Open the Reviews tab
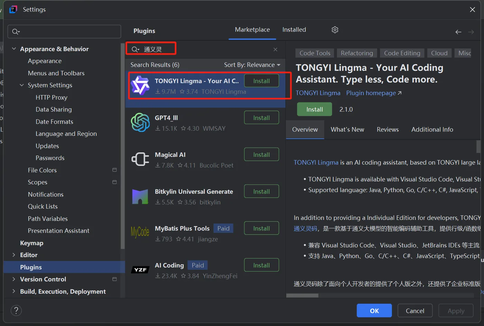The width and height of the screenshot is (484, 326). click(x=388, y=129)
